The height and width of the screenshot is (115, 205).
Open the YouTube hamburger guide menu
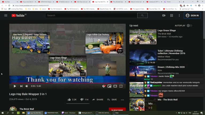[x=6, y=15]
